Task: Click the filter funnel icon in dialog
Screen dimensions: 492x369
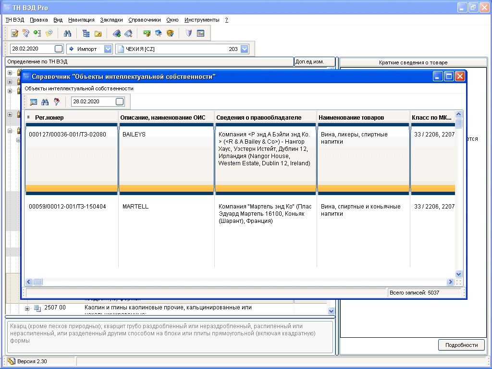Action: click(x=57, y=102)
